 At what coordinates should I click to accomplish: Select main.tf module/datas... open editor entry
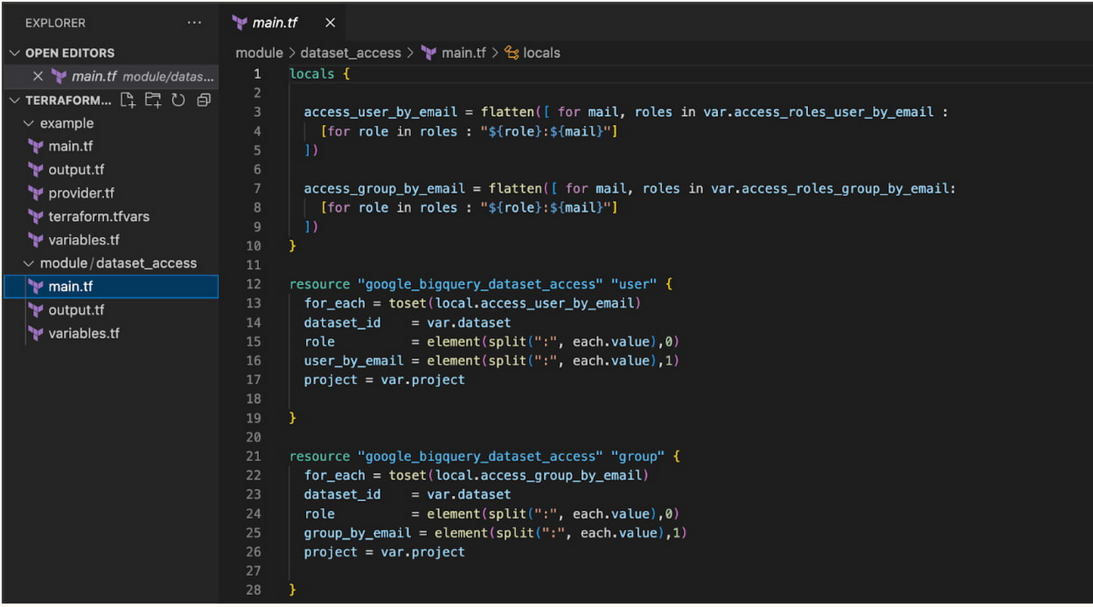[111, 77]
